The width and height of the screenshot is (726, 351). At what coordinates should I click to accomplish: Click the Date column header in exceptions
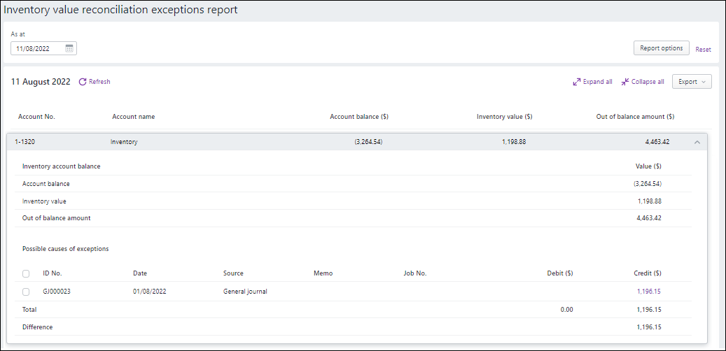tap(140, 273)
